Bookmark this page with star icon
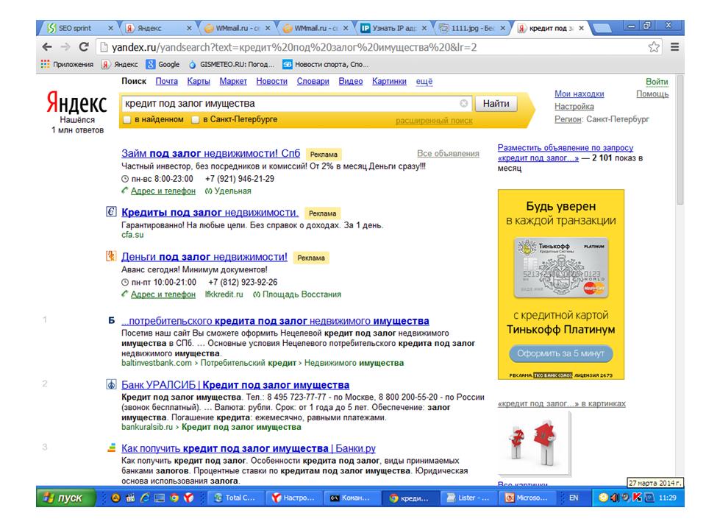Viewport: 706px width, 530px height. click(x=654, y=47)
